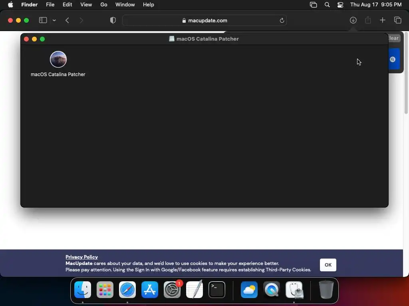This screenshot has width=409, height=306.
Task: Zoom the macOS Catalina Patcher window
Action: coord(42,39)
